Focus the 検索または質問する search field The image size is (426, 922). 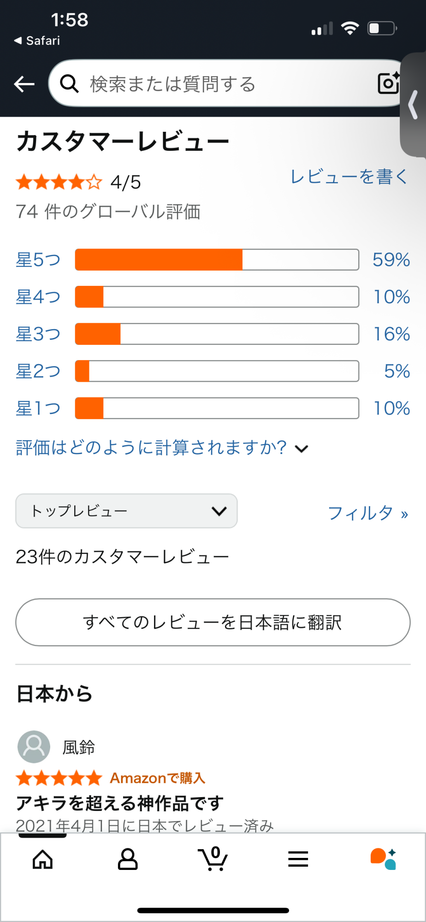[221, 84]
